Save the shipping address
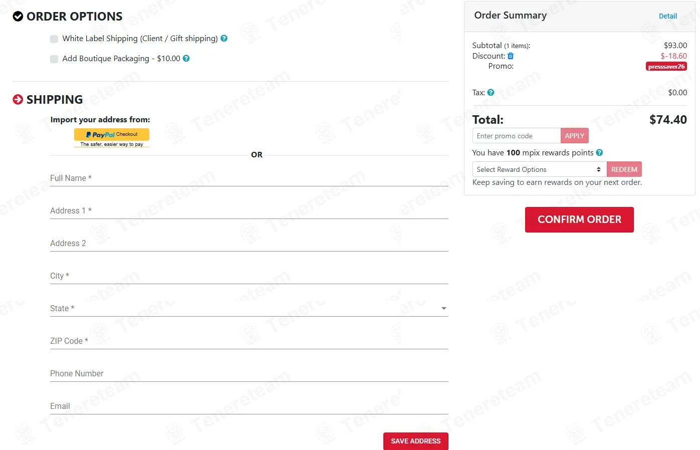This screenshot has height=450, width=700. click(x=415, y=441)
